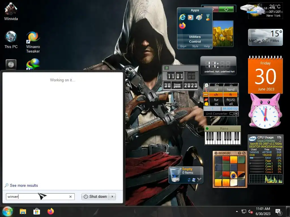This screenshot has width=290, height=217.
Task: Open Style option in launcher gadget
Action: point(195,46)
